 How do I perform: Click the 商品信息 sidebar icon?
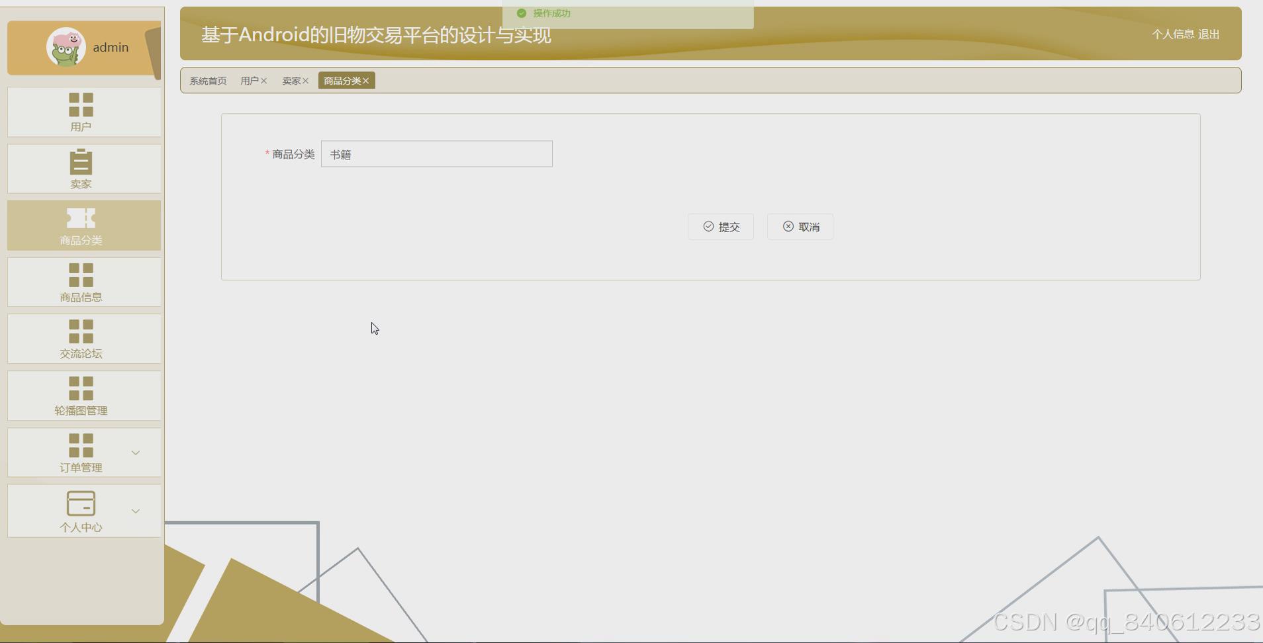click(81, 282)
